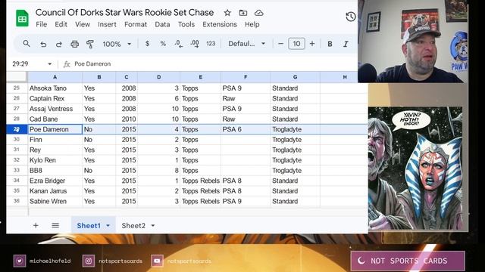
Task: Select the Sabine Wren cell
Action: 55,201
